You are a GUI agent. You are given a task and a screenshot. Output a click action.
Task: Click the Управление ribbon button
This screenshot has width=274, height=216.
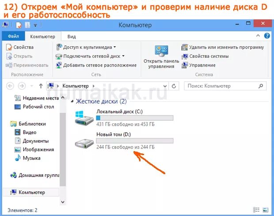pos(198,65)
